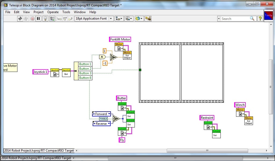Open the File menu

click(x=8, y=12)
